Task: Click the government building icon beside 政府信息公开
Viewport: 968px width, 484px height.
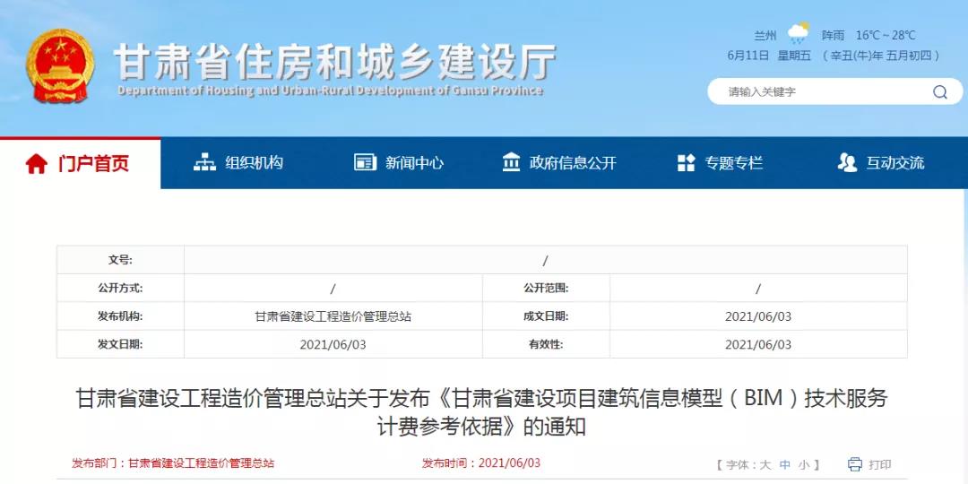Action: coord(511,163)
